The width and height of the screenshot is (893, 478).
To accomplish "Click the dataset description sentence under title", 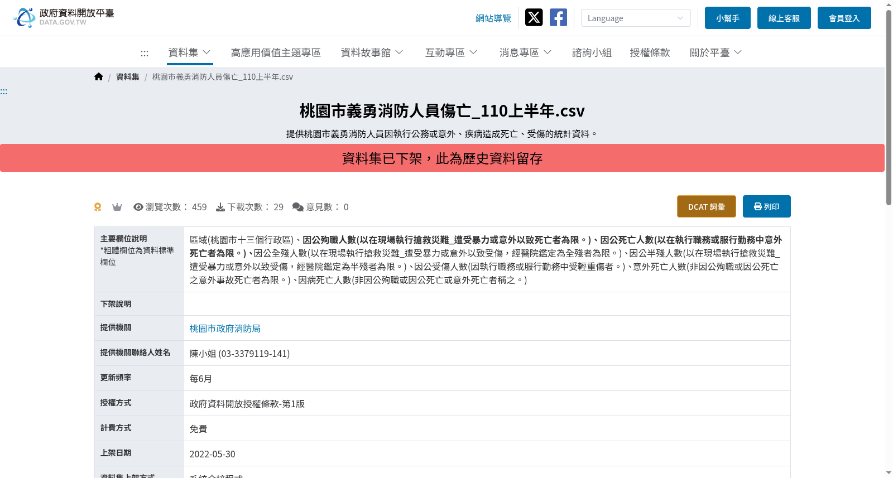I will tap(442, 134).
